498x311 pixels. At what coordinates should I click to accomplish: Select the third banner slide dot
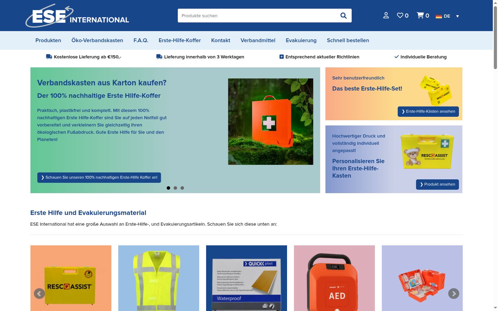point(182,188)
